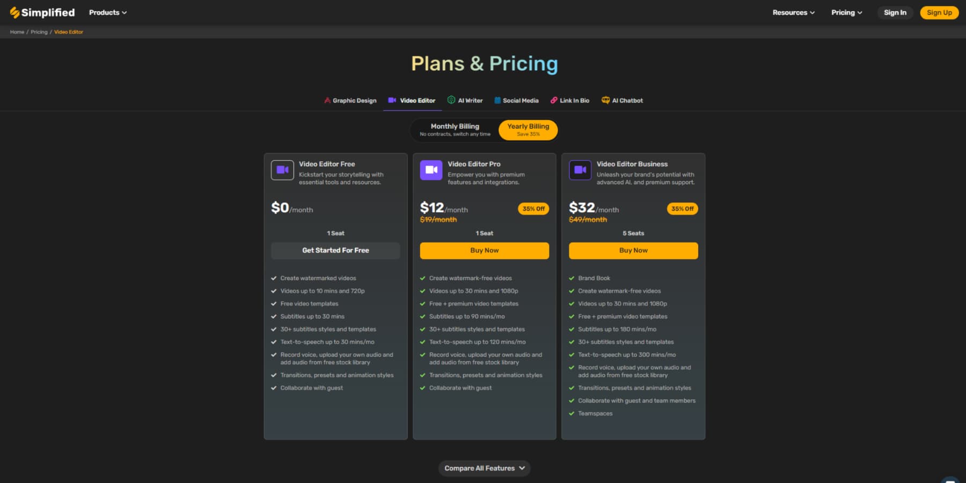Expand the Pricing dropdown in header
Screen dimensions: 966x483
(846, 12)
